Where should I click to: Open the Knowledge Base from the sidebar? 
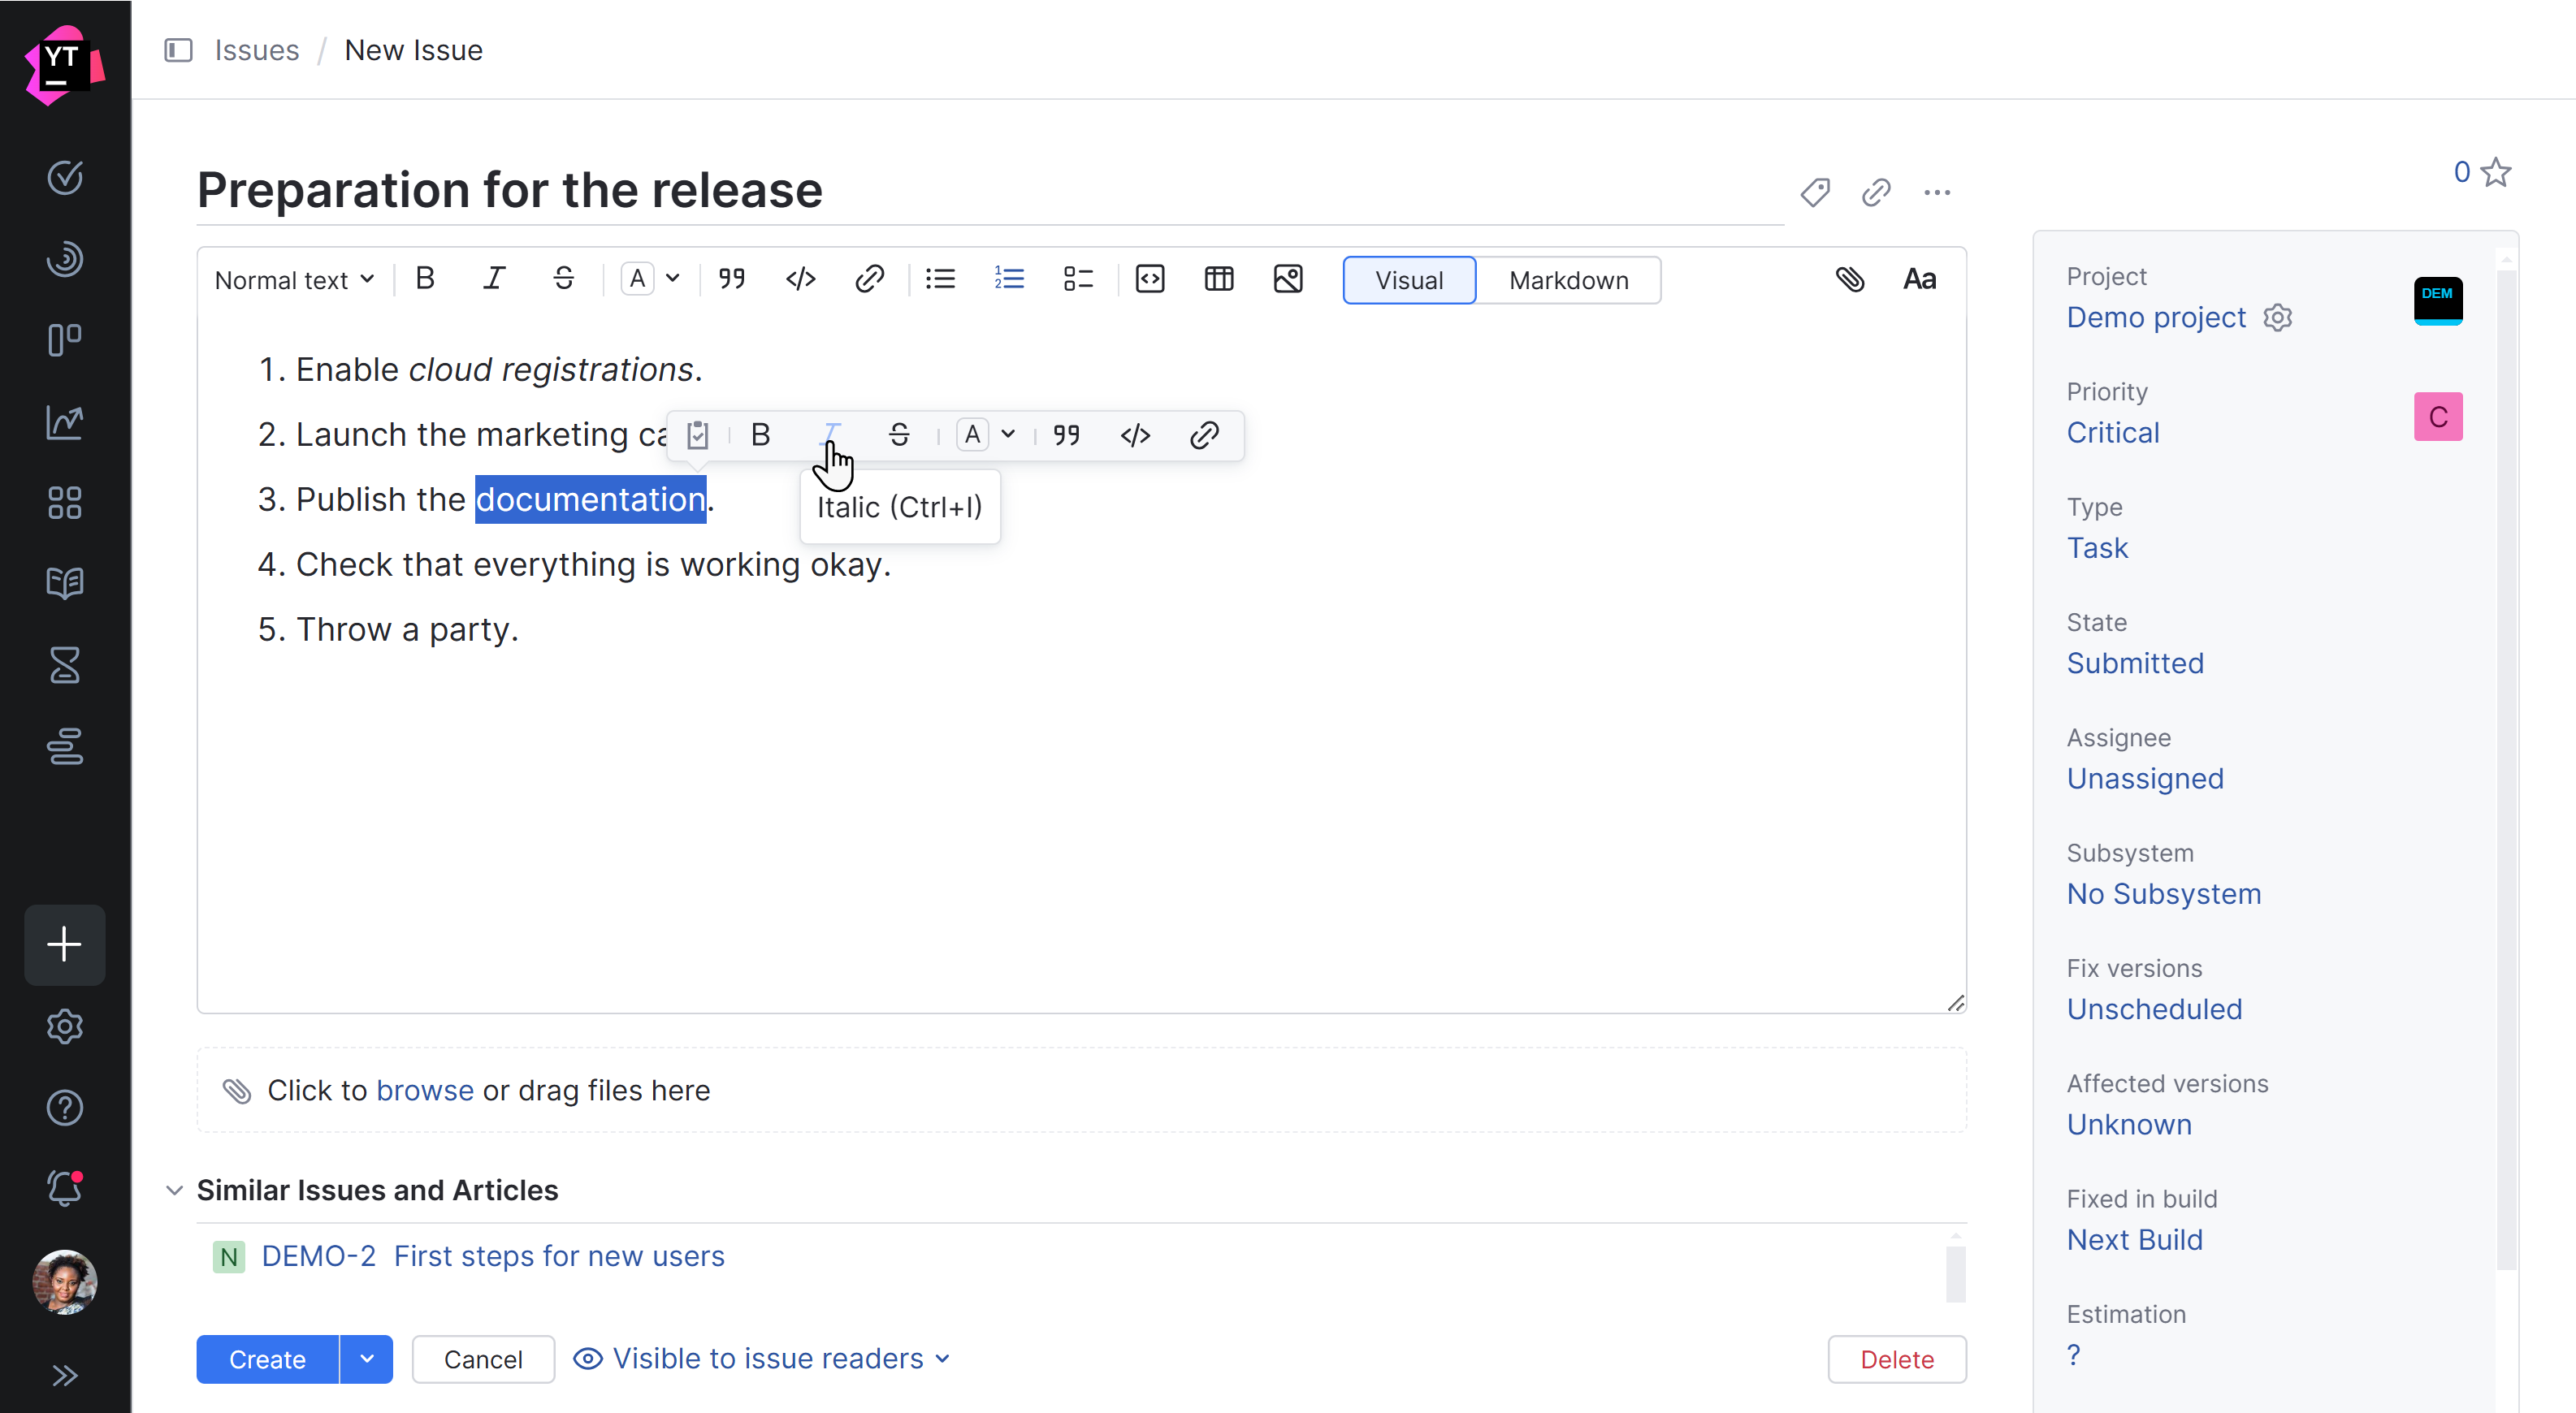[64, 584]
